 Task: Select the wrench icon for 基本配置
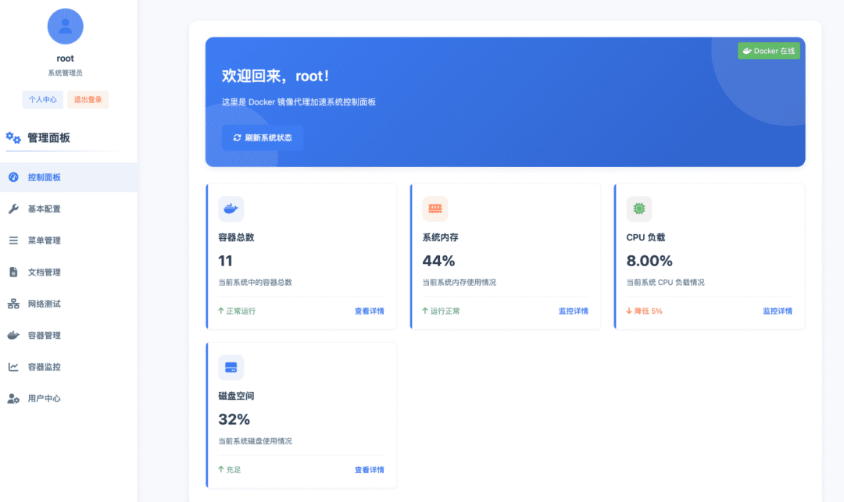(14, 208)
